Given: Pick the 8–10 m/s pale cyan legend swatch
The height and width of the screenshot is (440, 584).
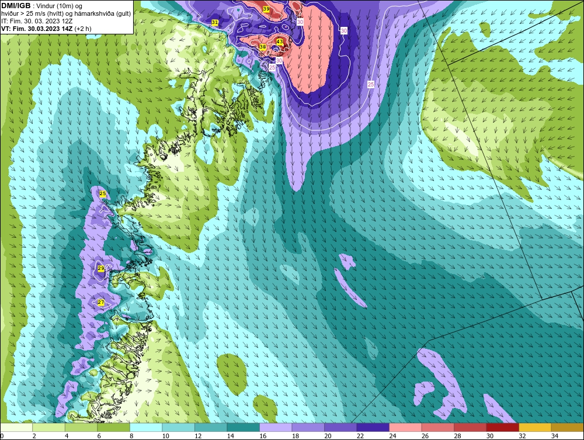Looking at the screenshot, I should point(146,427).
